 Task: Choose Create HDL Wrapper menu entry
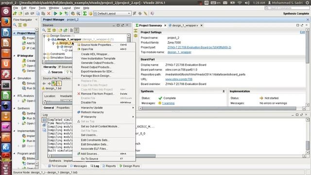click(x=104, y=54)
